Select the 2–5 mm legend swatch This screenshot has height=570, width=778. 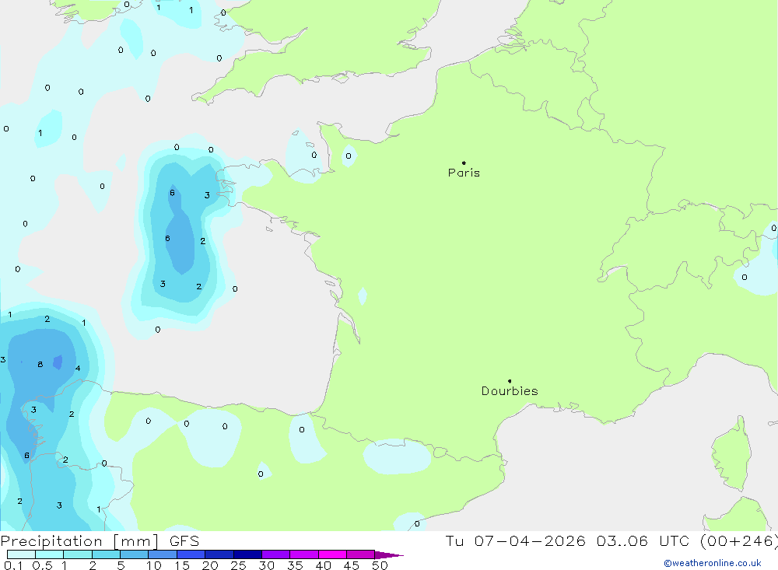pyautogui.click(x=106, y=554)
